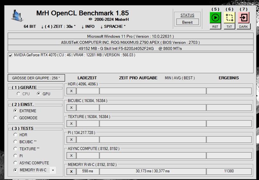Switch to DARK theme button
This screenshot has height=180, width=259.
coord(244,27)
